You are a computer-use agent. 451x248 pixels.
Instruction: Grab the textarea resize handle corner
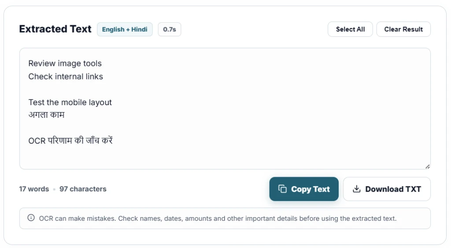[427, 167]
